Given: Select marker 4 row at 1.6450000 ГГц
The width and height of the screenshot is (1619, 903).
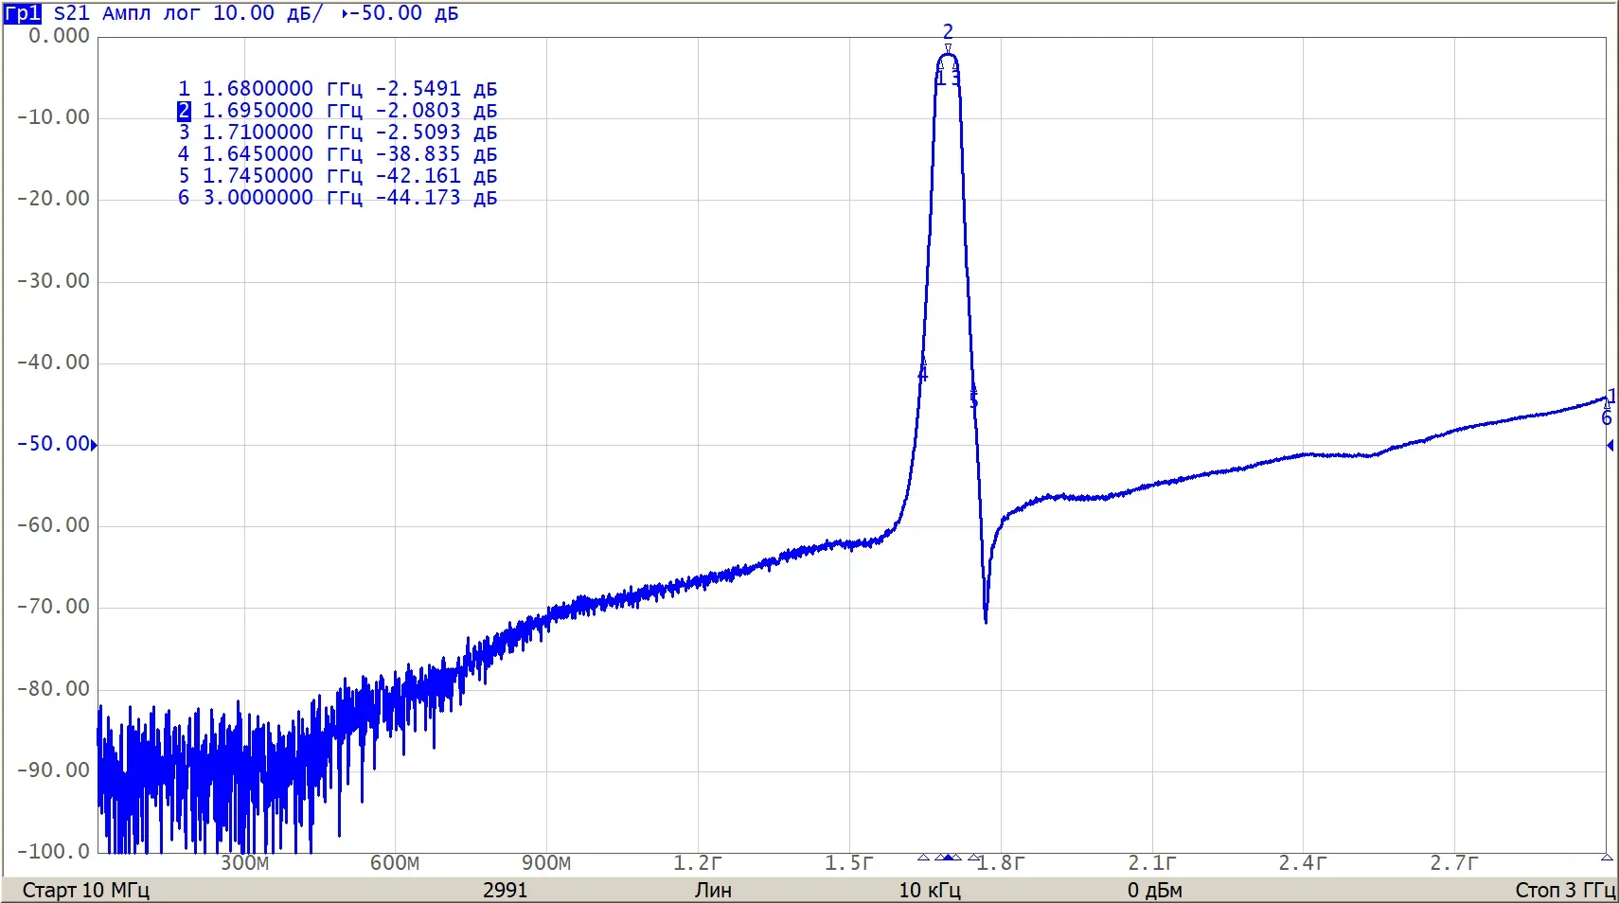Looking at the screenshot, I should [x=337, y=154].
